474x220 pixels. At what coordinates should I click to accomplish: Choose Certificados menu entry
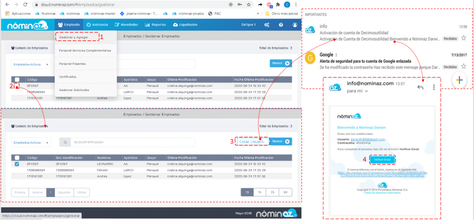coord(68,77)
